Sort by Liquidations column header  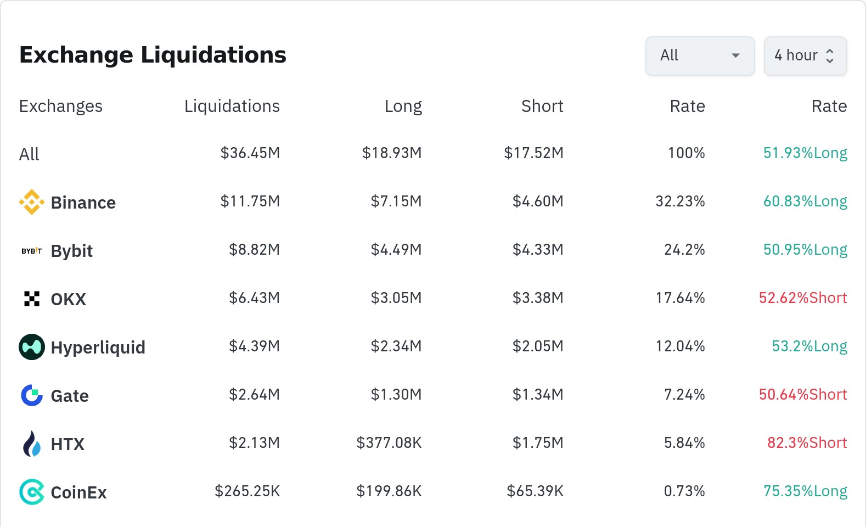[x=232, y=106]
